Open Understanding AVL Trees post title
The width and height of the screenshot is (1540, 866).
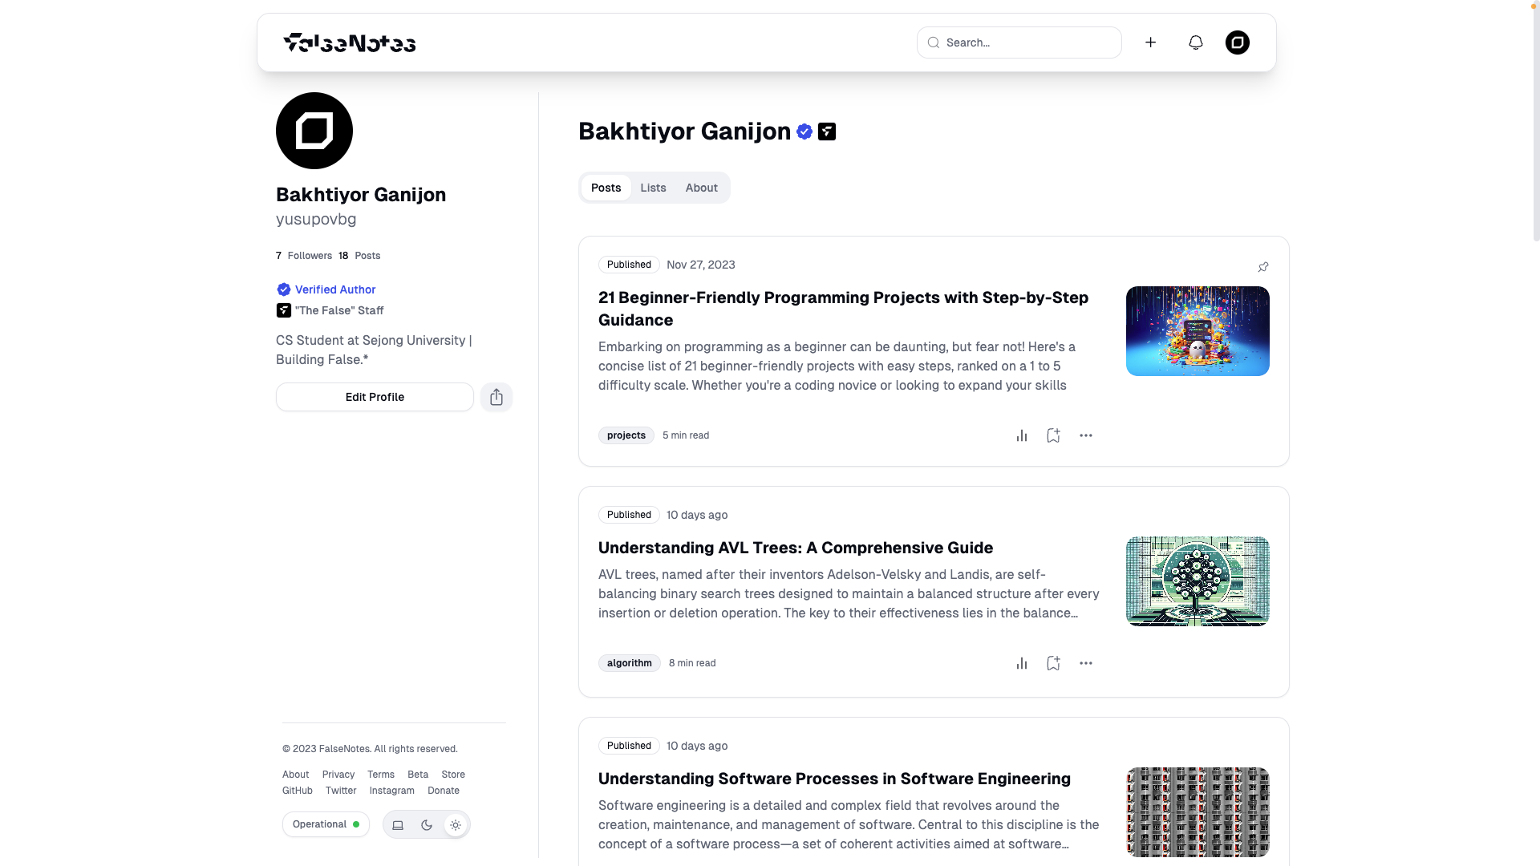tap(796, 548)
